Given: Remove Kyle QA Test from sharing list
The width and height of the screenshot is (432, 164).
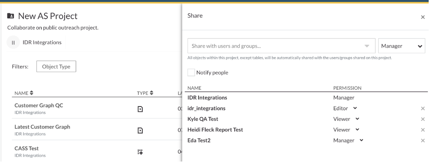Looking at the screenshot, I should 422,119.
